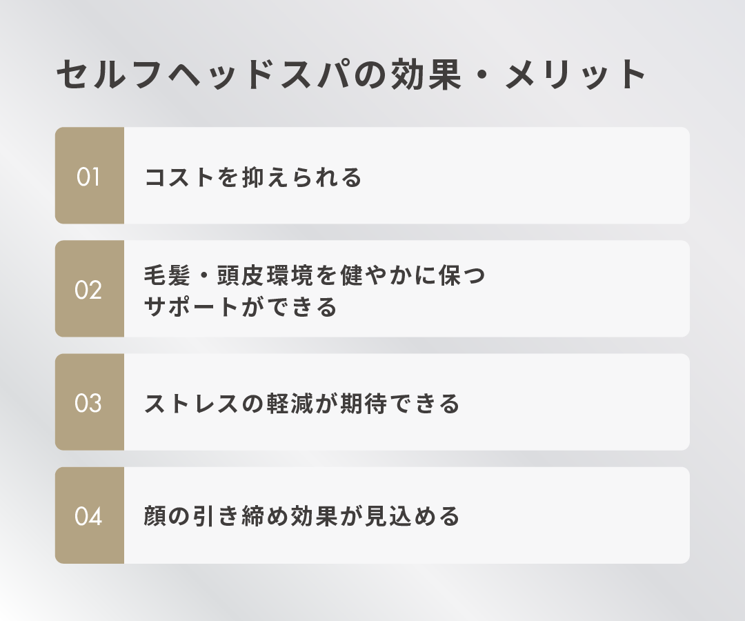Click the character 顔 in item 04
The height and width of the screenshot is (621, 745).
tap(155, 516)
